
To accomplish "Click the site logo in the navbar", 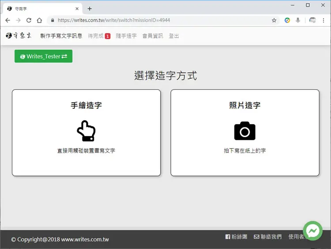I will 19,35.
